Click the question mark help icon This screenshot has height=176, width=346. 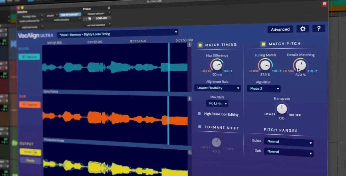[319, 28]
